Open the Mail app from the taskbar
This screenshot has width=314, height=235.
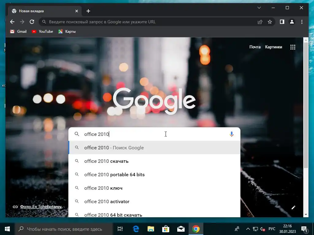pyautogui.click(x=181, y=229)
